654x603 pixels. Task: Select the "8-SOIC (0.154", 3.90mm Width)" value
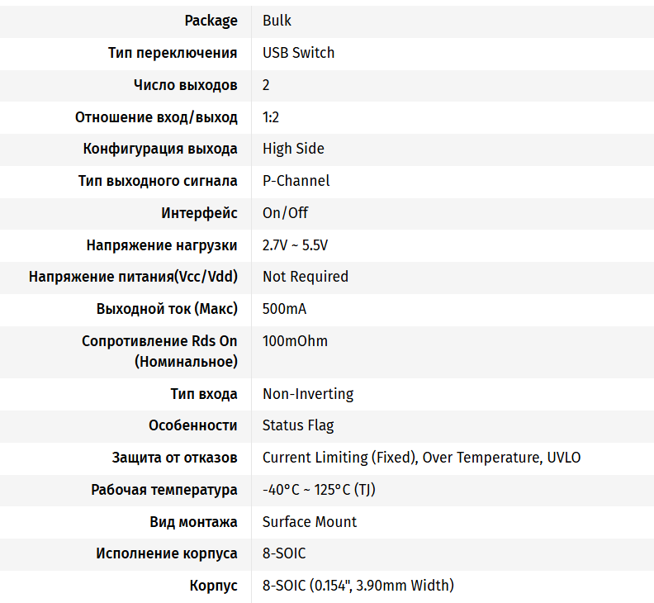(358, 586)
